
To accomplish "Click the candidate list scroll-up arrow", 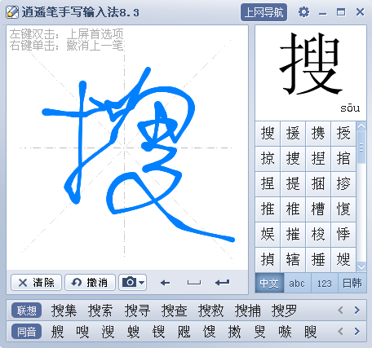I will (361, 126).
